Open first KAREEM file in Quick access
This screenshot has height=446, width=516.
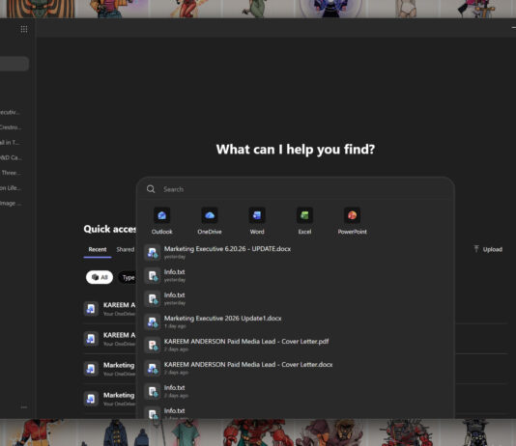click(x=109, y=309)
